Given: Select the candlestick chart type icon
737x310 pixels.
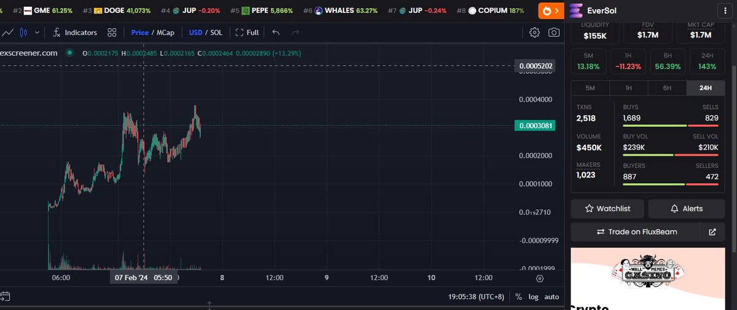Looking at the screenshot, I should point(24,32).
